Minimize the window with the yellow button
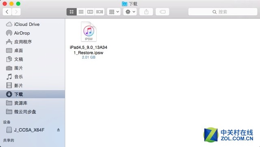The height and width of the screenshot is (147, 260). (11, 4)
